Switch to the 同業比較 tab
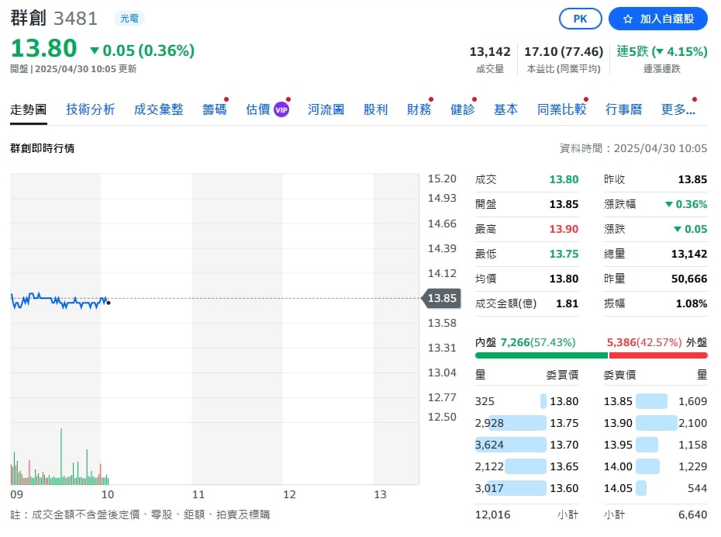Screen dimensions: 721x537 click(561, 109)
